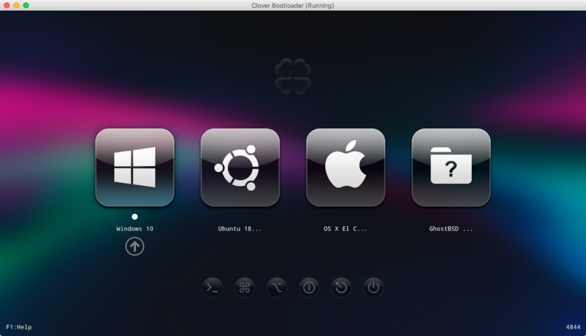Open the Options (alt key) icon
Screen dimensions: 586x336
click(x=277, y=287)
